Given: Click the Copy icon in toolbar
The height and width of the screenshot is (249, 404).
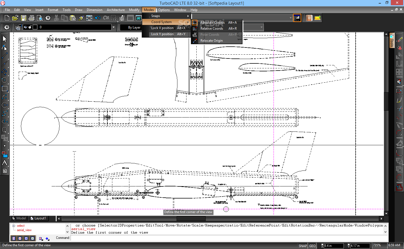Looking at the screenshot, I should tap(65, 18).
